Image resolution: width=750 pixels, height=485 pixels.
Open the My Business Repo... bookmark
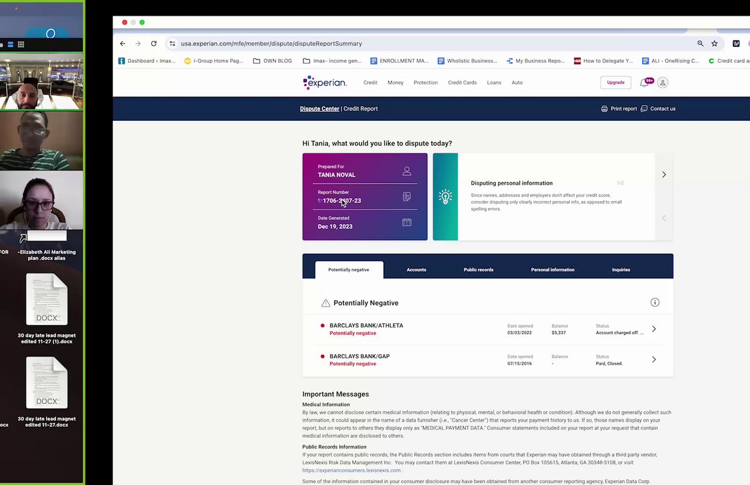click(x=536, y=60)
